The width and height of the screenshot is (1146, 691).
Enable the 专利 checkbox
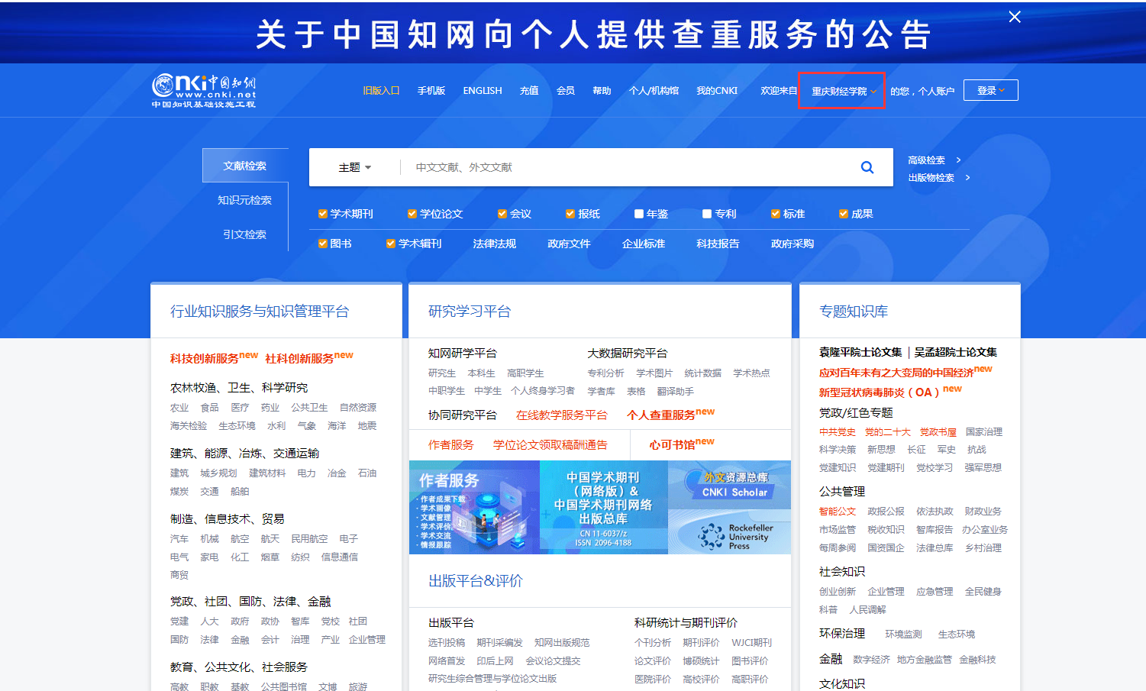tap(707, 214)
